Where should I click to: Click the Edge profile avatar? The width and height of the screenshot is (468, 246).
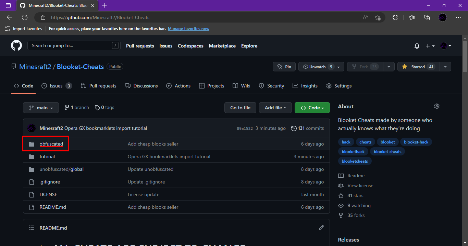click(443, 17)
